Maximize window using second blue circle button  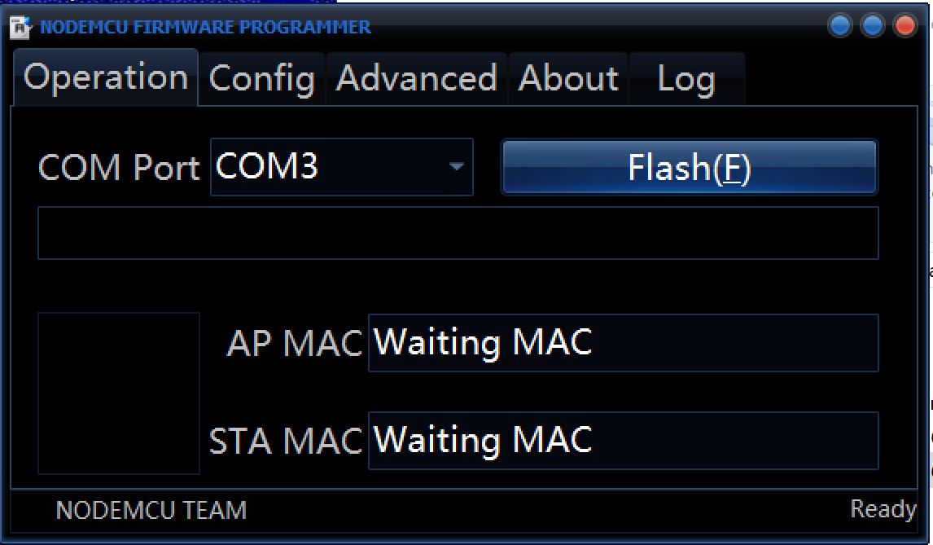point(872,26)
